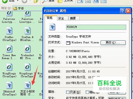Toggle the 隐藏 (hidden) checkbox

tap(87, 92)
